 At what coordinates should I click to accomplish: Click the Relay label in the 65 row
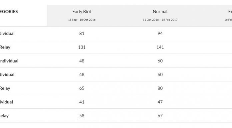[5, 88]
